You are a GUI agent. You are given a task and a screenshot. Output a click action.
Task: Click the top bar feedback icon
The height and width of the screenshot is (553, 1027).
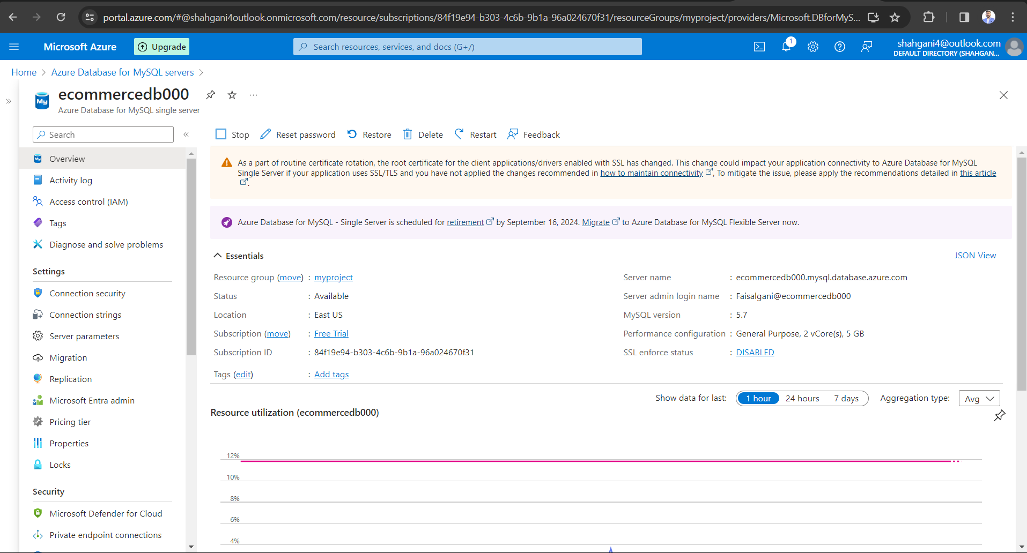[x=867, y=47]
